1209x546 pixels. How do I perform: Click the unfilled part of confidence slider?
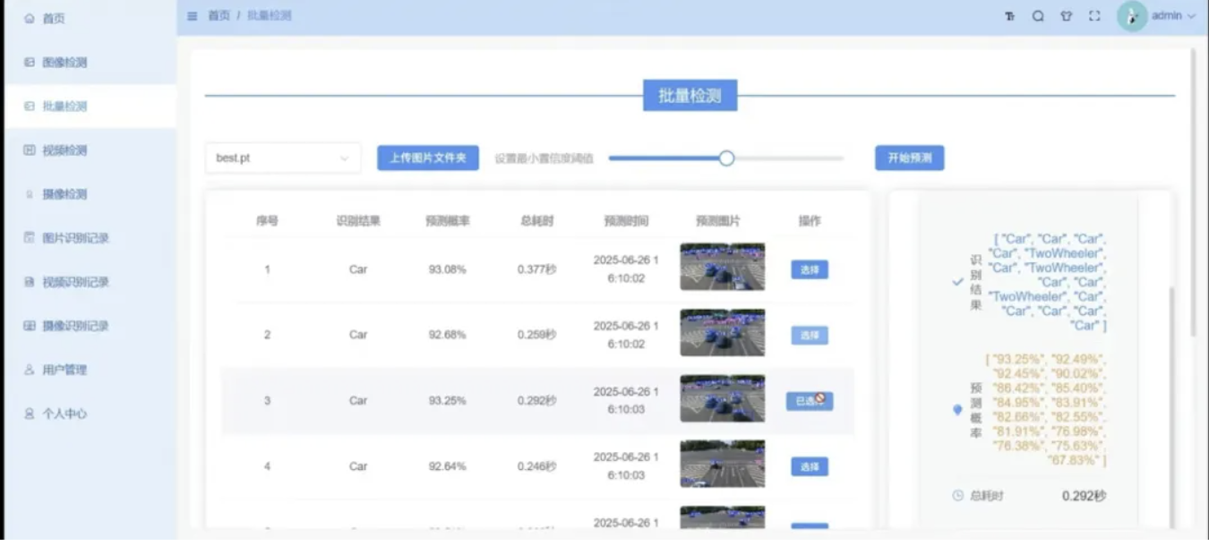tap(789, 158)
